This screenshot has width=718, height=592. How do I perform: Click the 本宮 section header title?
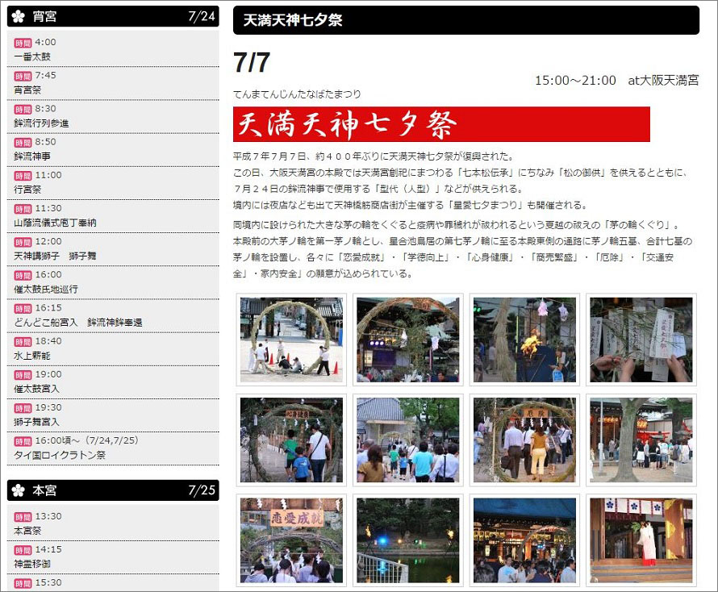pos(44,490)
